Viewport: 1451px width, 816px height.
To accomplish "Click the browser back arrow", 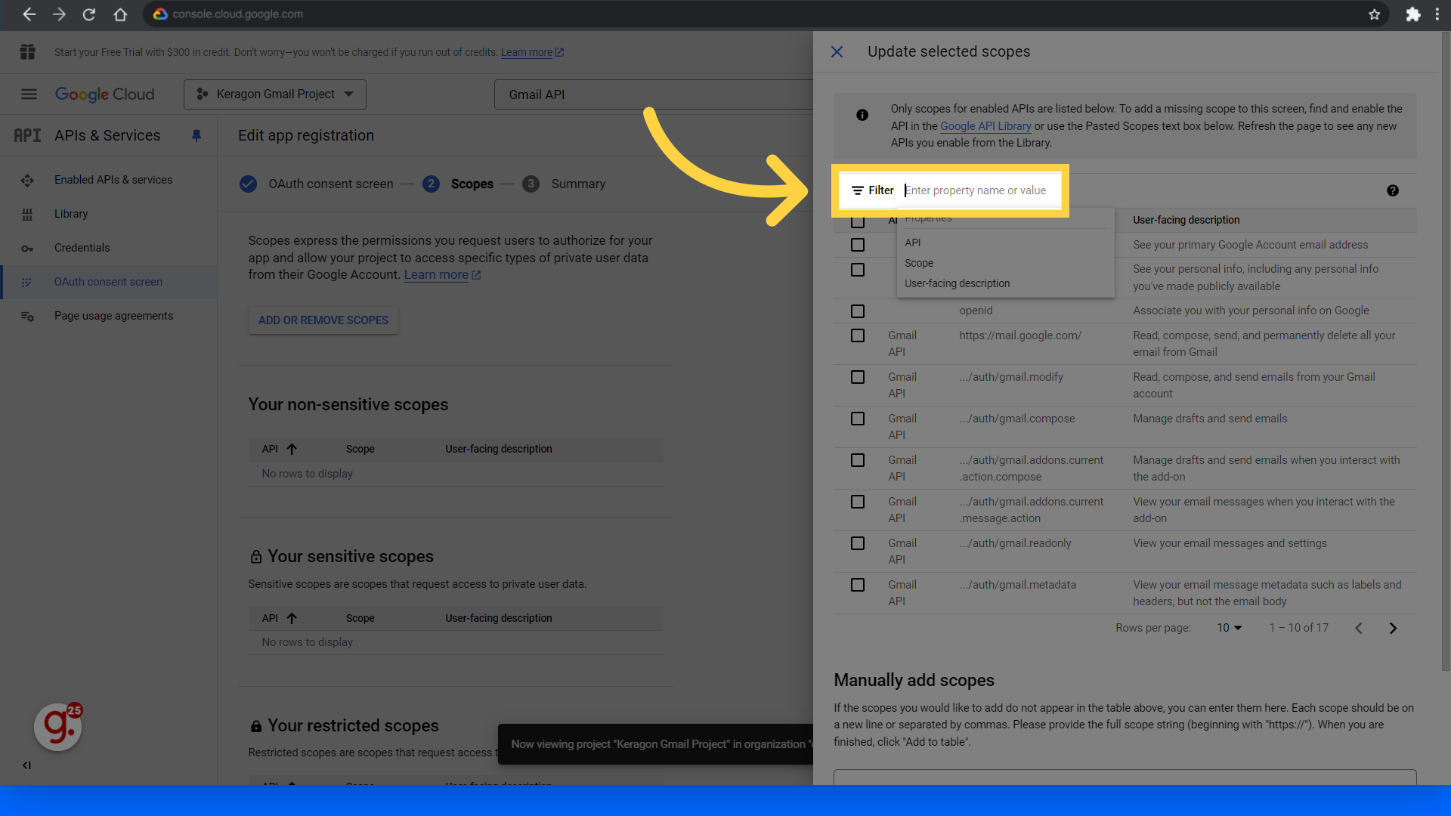I will coord(29,14).
